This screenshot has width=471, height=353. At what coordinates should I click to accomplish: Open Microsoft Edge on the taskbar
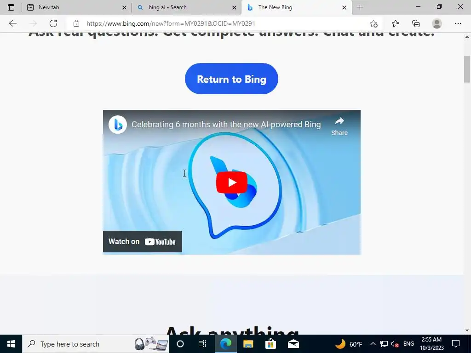pyautogui.click(x=225, y=344)
